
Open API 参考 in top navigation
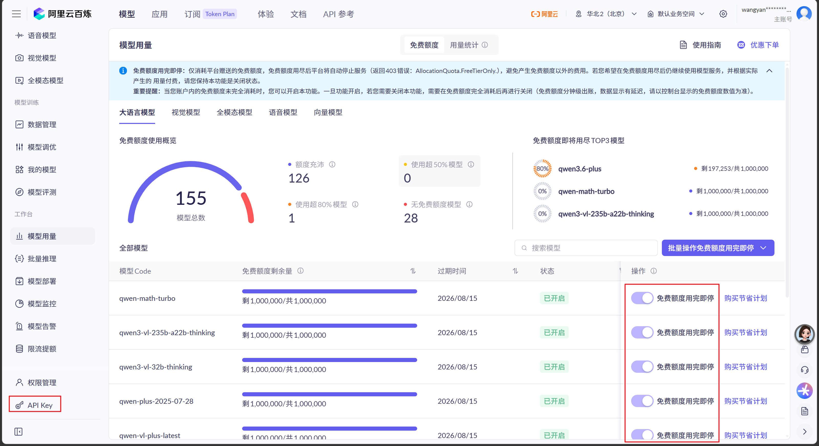click(x=338, y=14)
